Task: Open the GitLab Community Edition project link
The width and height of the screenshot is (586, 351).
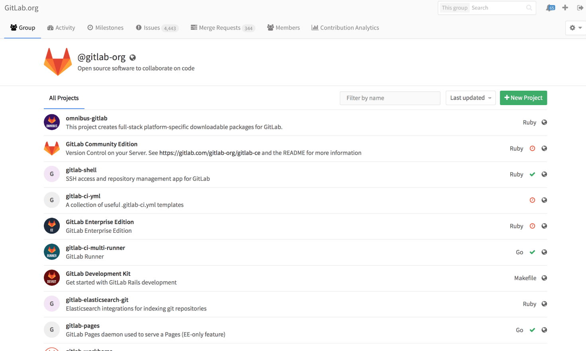Action: click(102, 144)
